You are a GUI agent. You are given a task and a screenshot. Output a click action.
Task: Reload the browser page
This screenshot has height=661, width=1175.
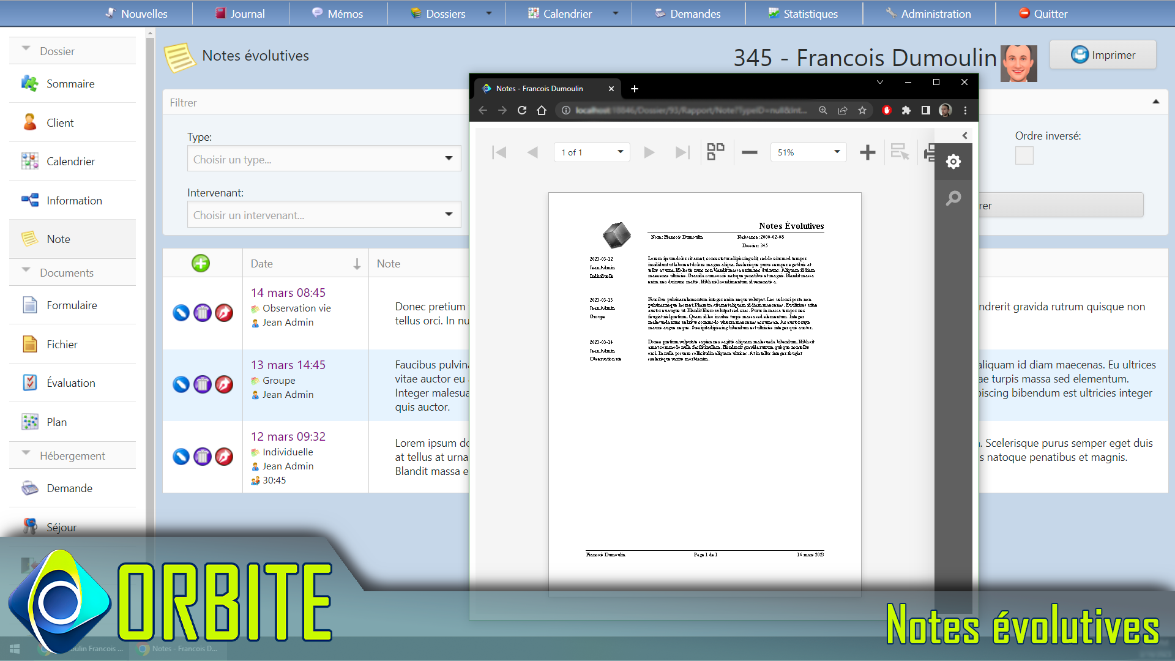(x=522, y=110)
